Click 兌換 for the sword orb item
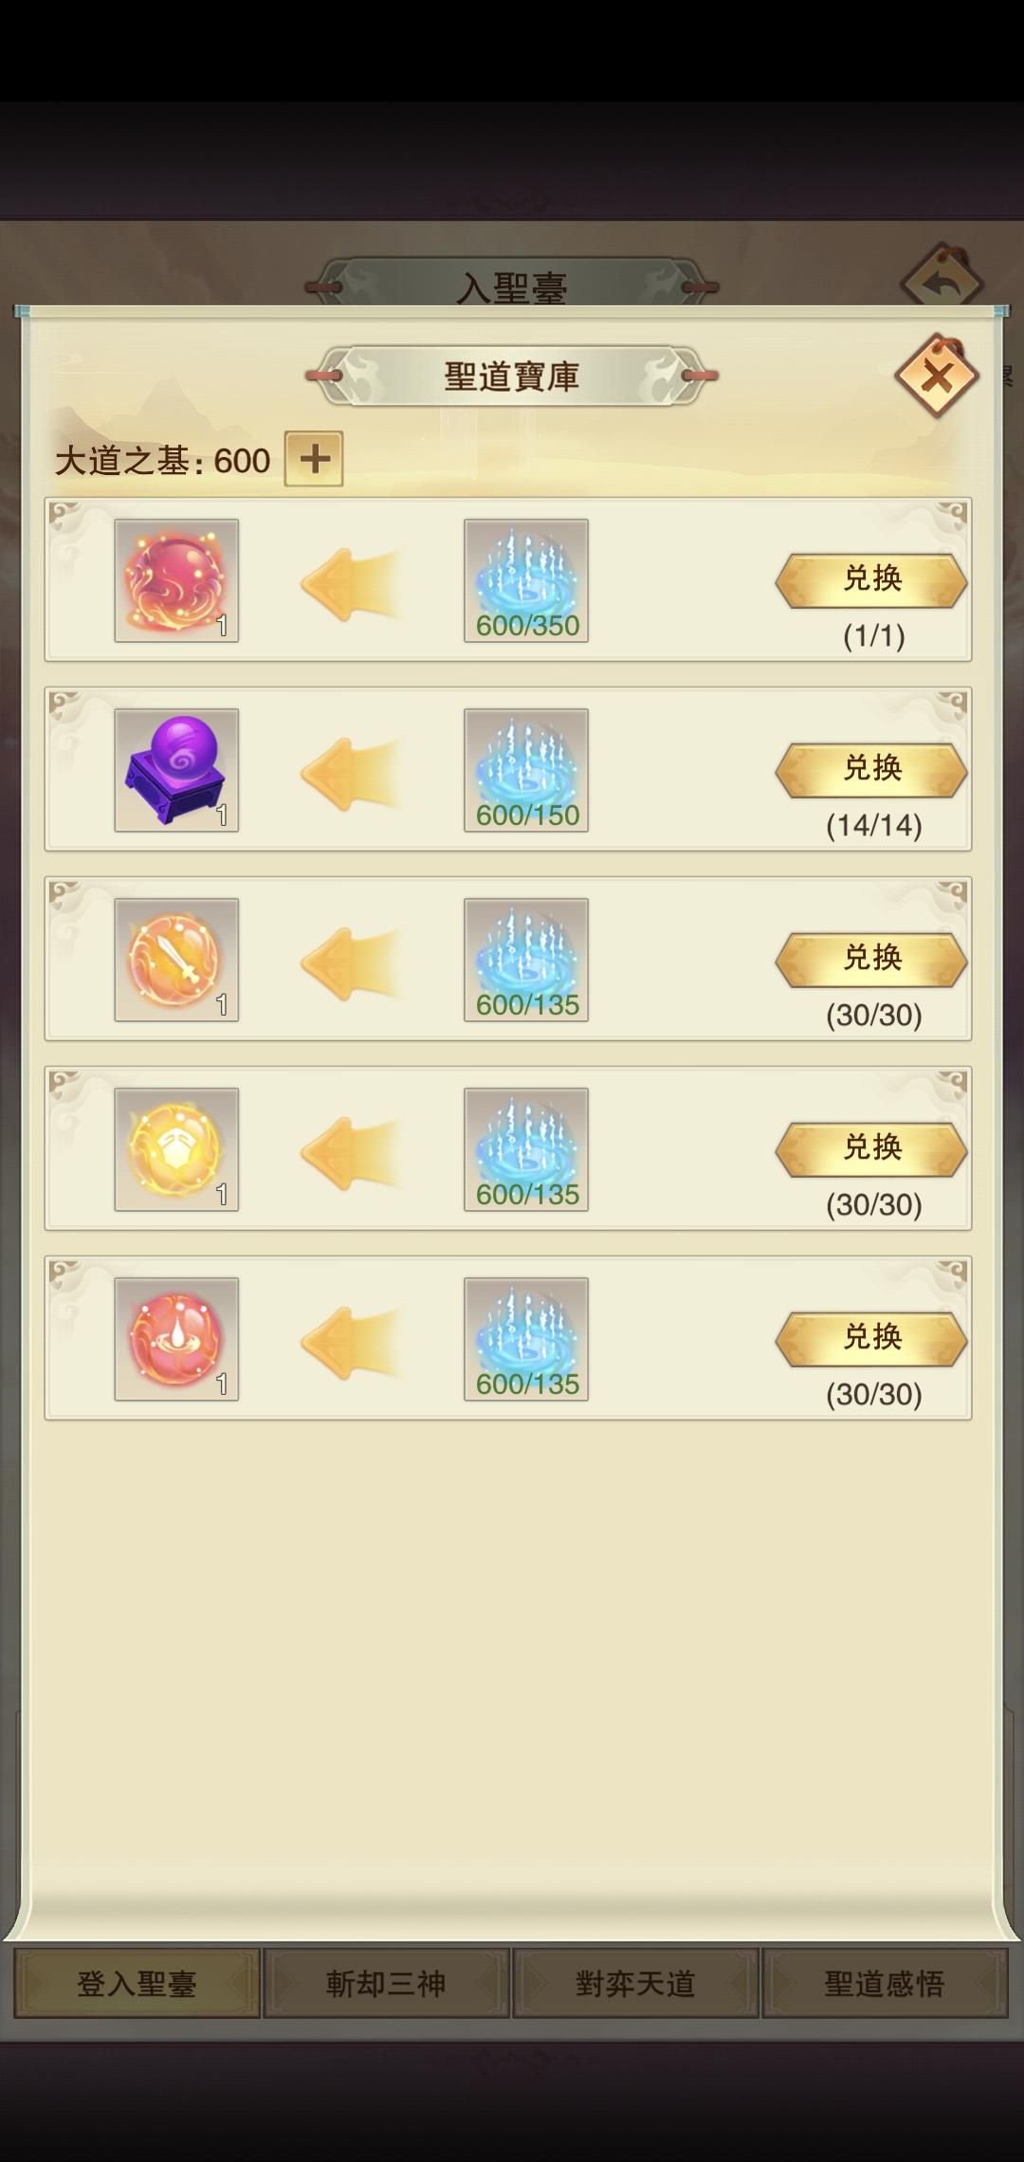The image size is (1024, 2162). [871, 960]
